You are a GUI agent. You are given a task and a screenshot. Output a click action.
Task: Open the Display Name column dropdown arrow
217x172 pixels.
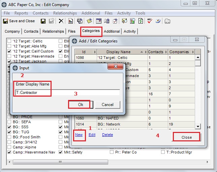[x=146, y=52]
